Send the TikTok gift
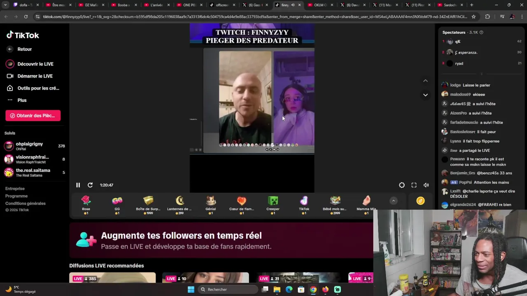Screen dimensions: 527x296 tap(304, 205)
